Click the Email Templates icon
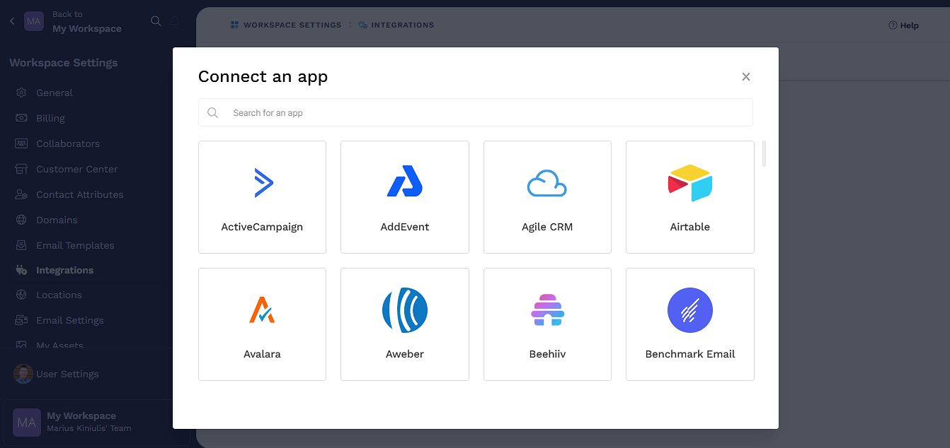This screenshot has height=448, width=950. pyautogui.click(x=22, y=245)
